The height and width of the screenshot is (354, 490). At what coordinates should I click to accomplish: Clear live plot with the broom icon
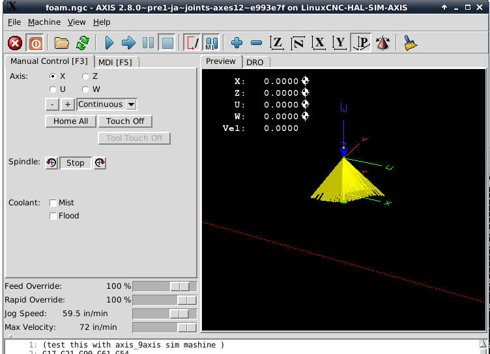coord(410,43)
